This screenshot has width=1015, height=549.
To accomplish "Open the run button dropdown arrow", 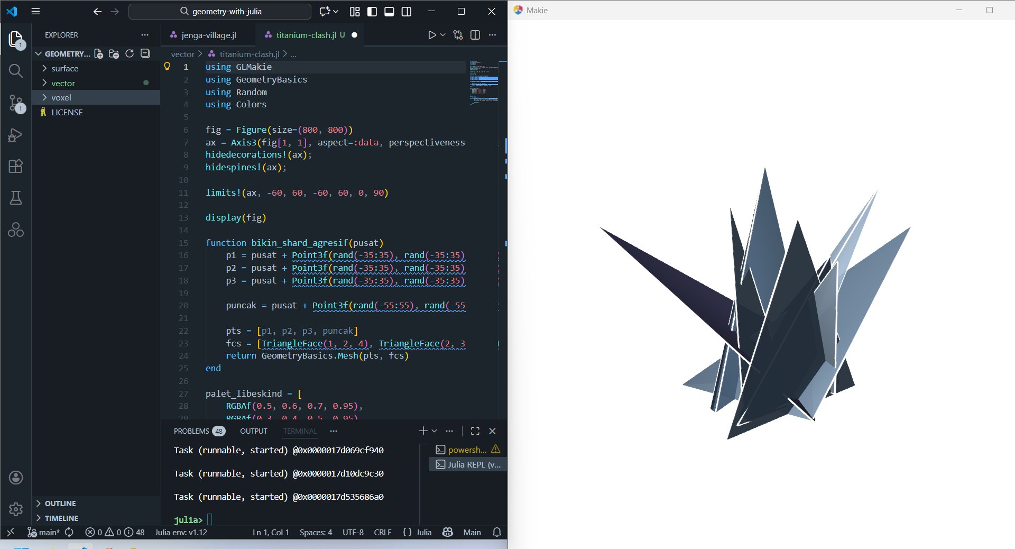I will (443, 35).
